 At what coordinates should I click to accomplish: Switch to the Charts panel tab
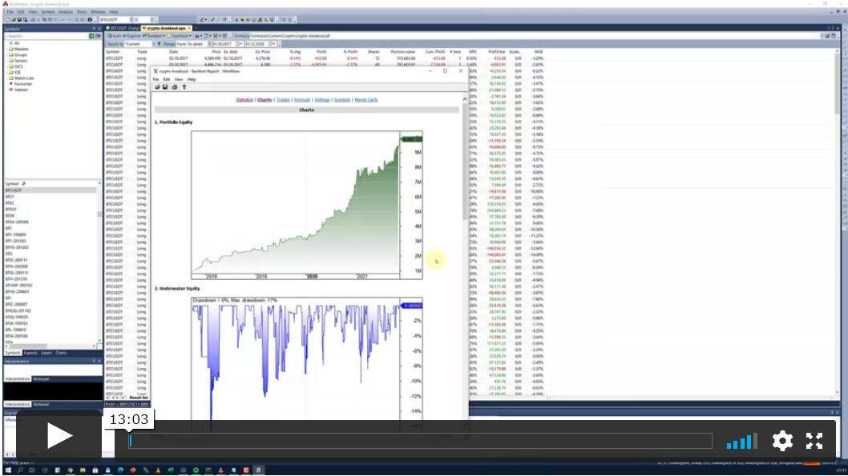pos(61,353)
